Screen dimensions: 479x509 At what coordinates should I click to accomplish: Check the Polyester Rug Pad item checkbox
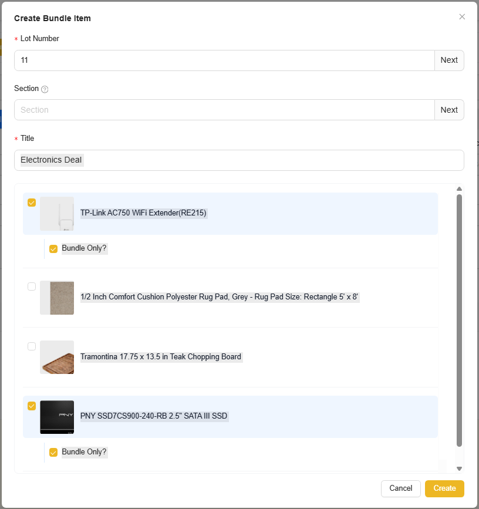(x=32, y=286)
